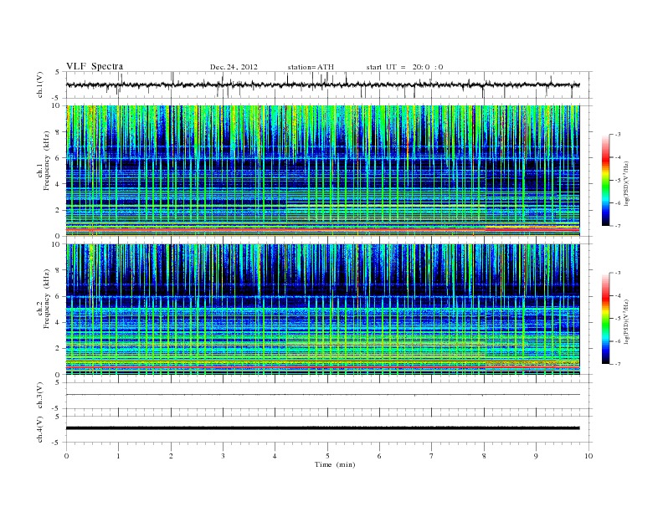Screen dimensions: 663x512
Task: Click the time axis tick label '0'
Action: tap(66, 456)
